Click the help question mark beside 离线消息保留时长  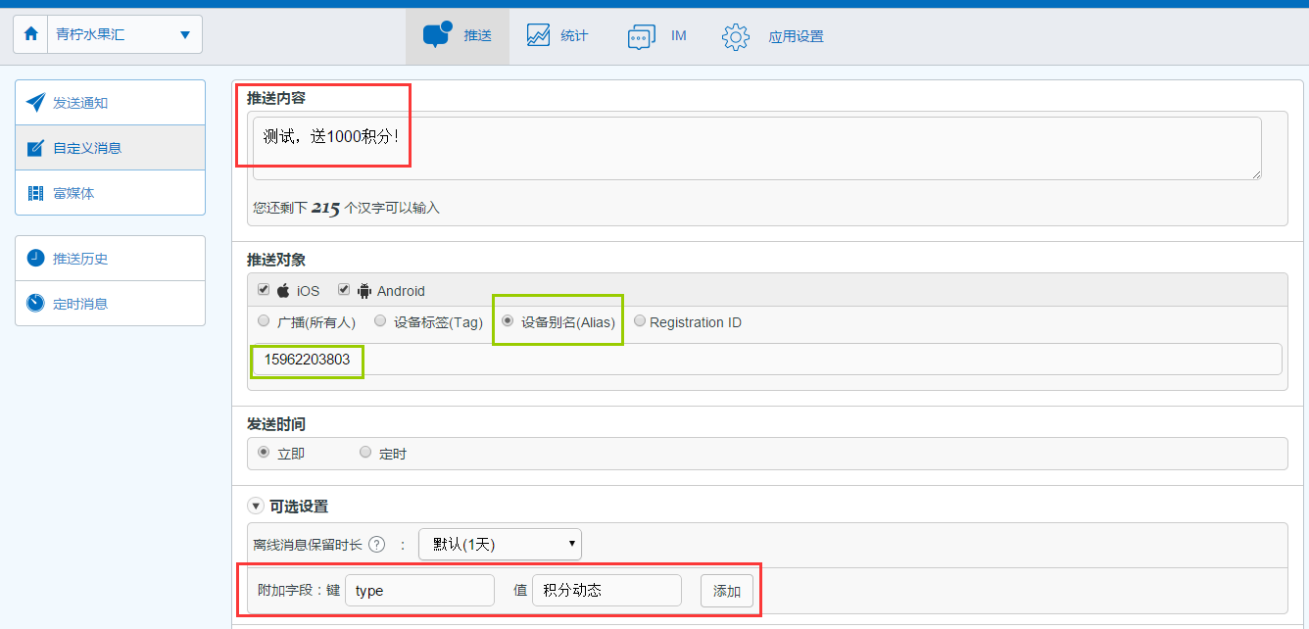(376, 545)
